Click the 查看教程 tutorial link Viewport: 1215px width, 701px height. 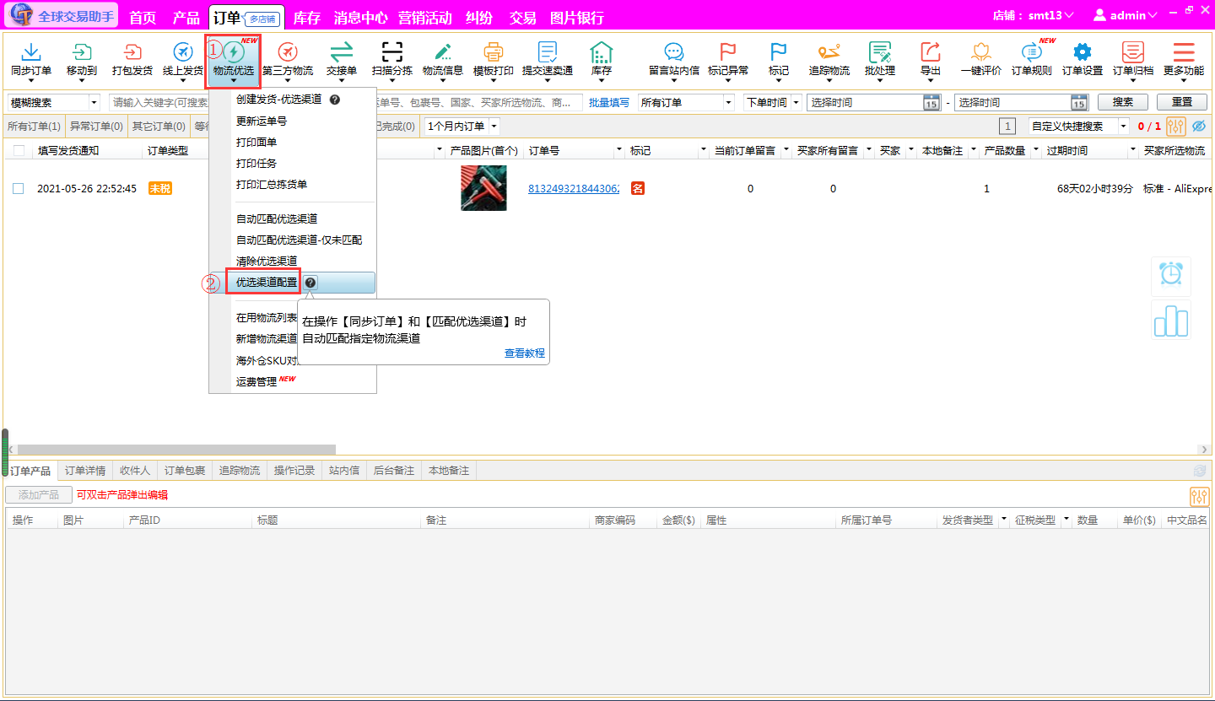[525, 353]
